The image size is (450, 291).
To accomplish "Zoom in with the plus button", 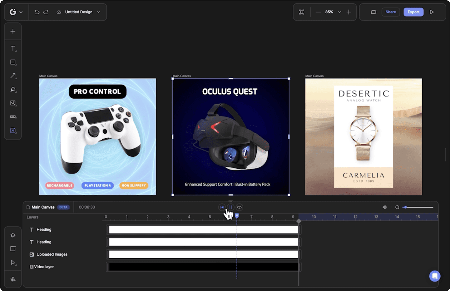I will [349, 12].
